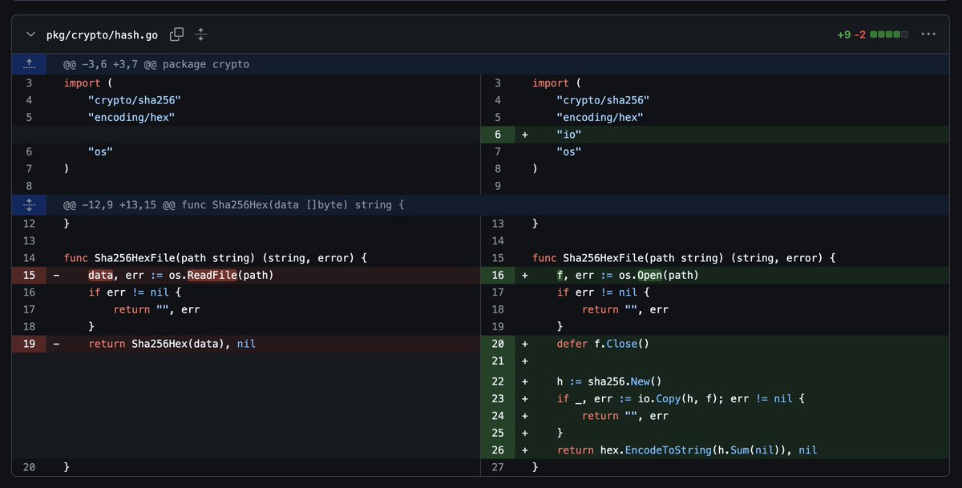Click added line number 26 beside hex.EncodeToString
The height and width of the screenshot is (488, 962).
coord(498,450)
